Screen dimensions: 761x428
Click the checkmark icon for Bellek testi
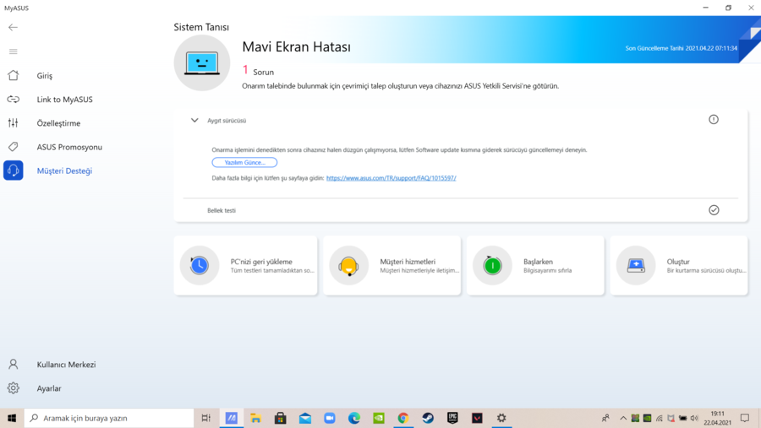coord(714,210)
